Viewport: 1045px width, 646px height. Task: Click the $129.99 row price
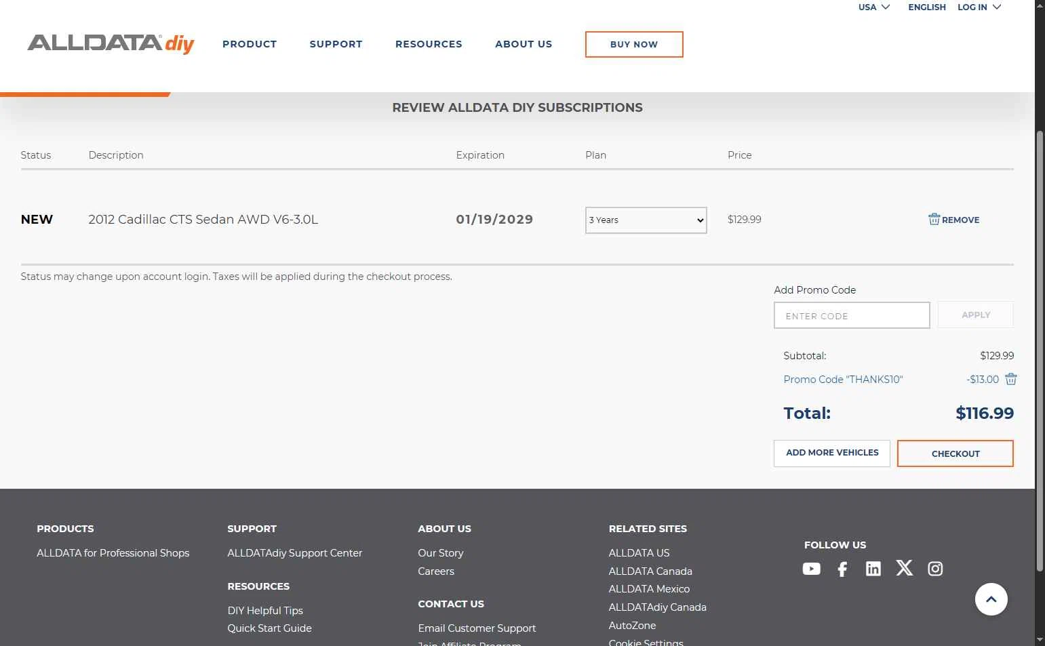(x=744, y=220)
